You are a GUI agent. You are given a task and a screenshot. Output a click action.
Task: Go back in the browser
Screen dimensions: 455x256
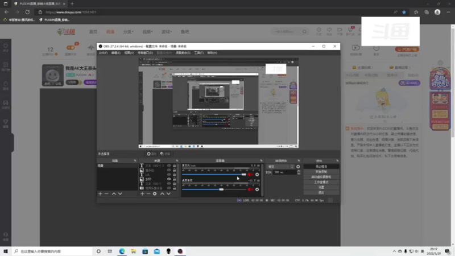(x=6, y=12)
